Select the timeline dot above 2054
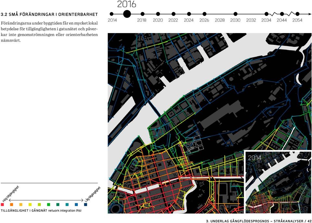Screen dimensions: 312x223 click(x=297, y=14)
